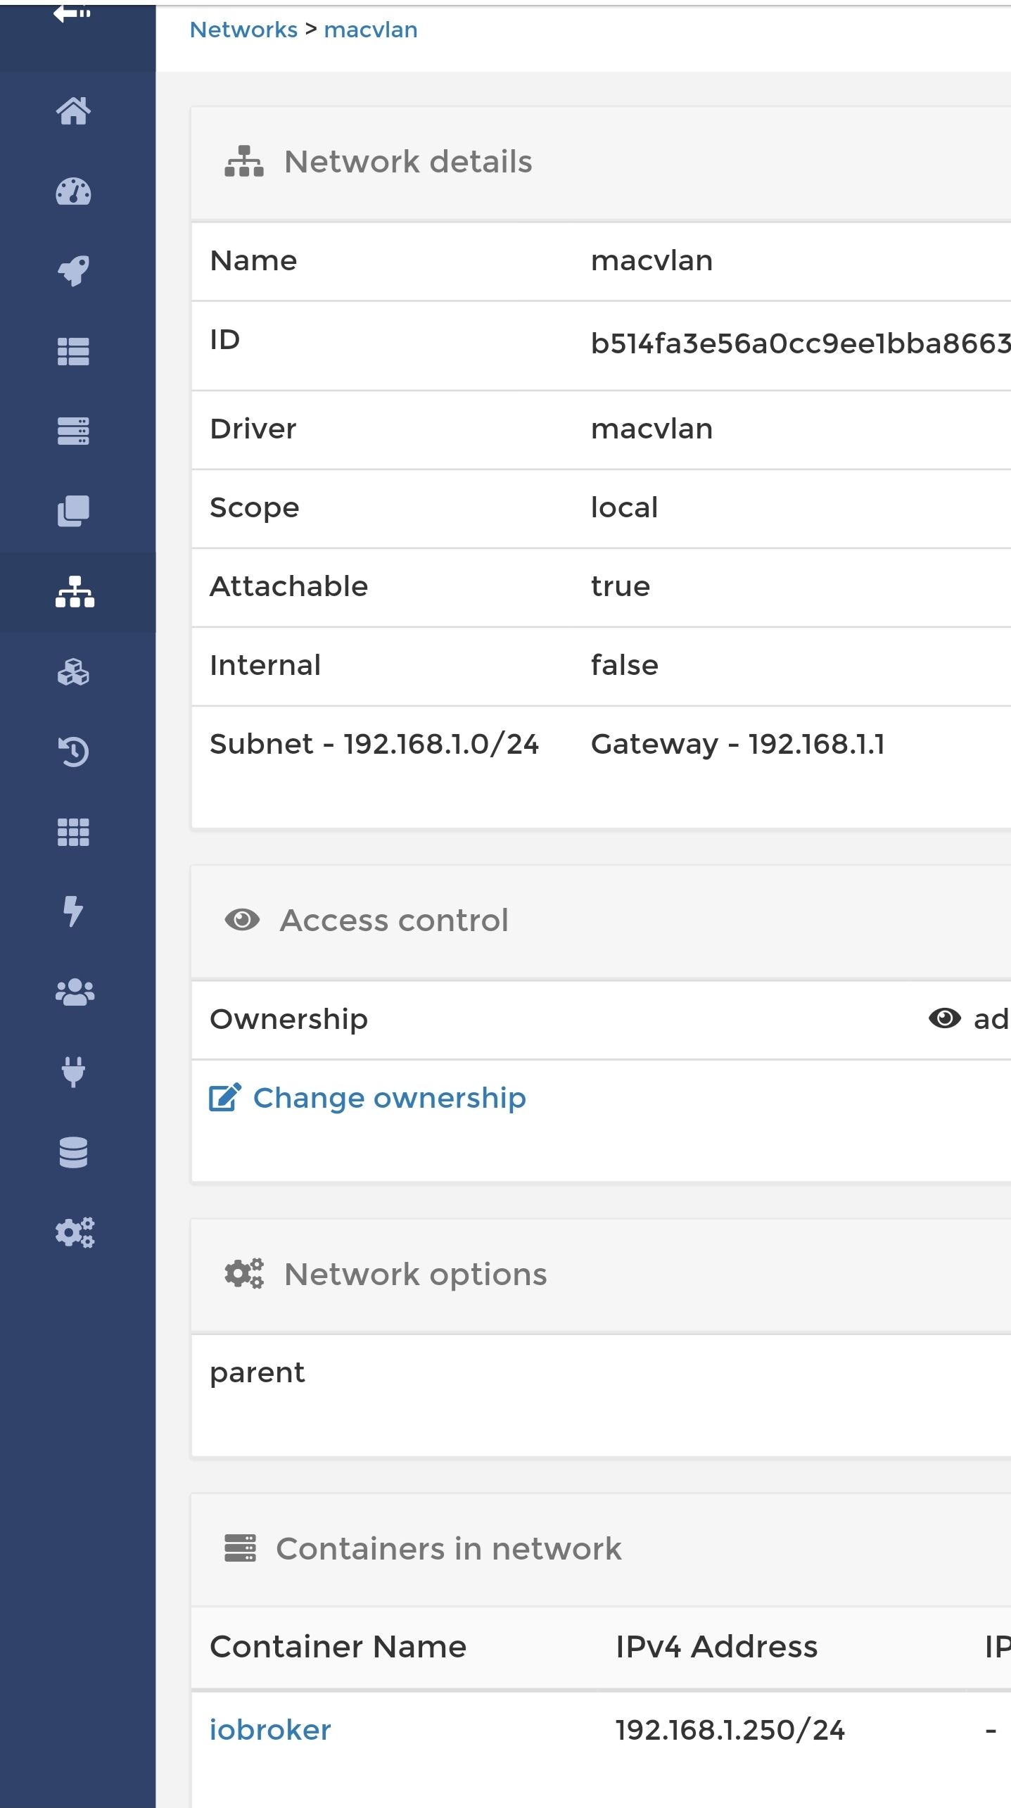The height and width of the screenshot is (1808, 1011).
Task: Open the Dashboard gauge icon
Action: pyautogui.click(x=74, y=191)
